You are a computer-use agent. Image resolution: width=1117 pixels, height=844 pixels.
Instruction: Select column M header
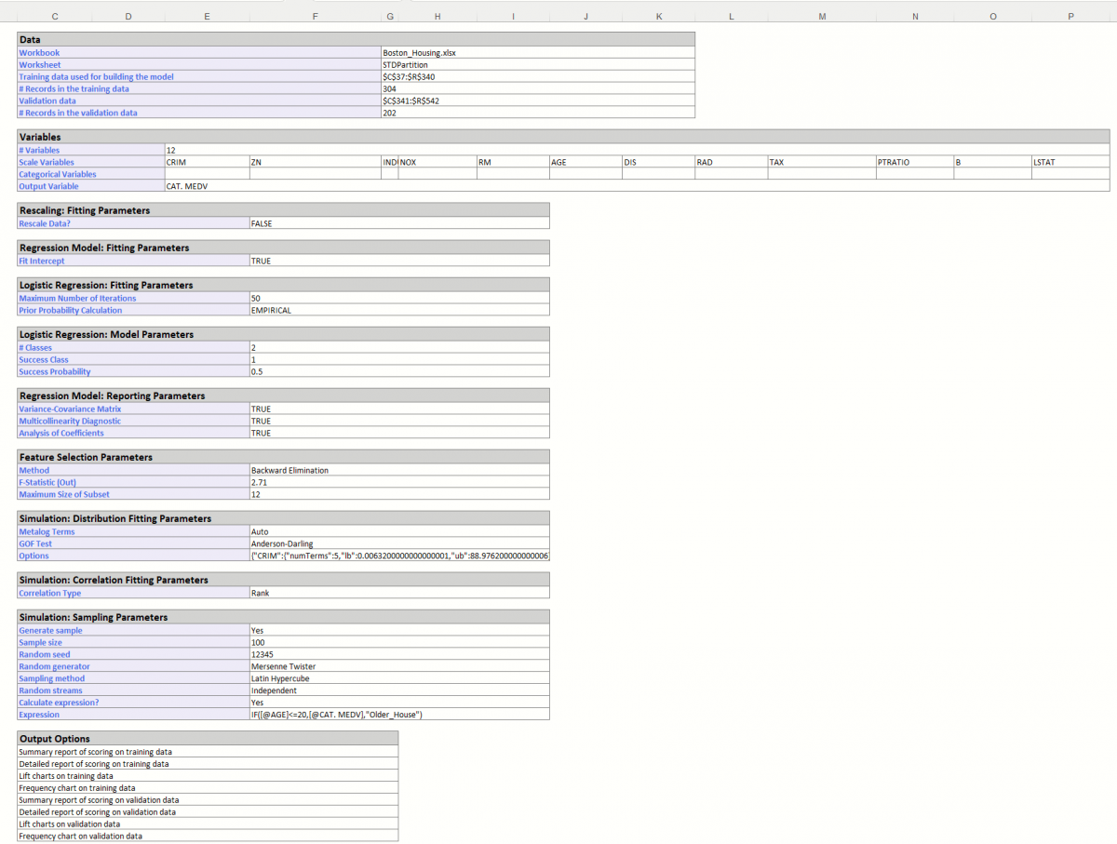(822, 17)
